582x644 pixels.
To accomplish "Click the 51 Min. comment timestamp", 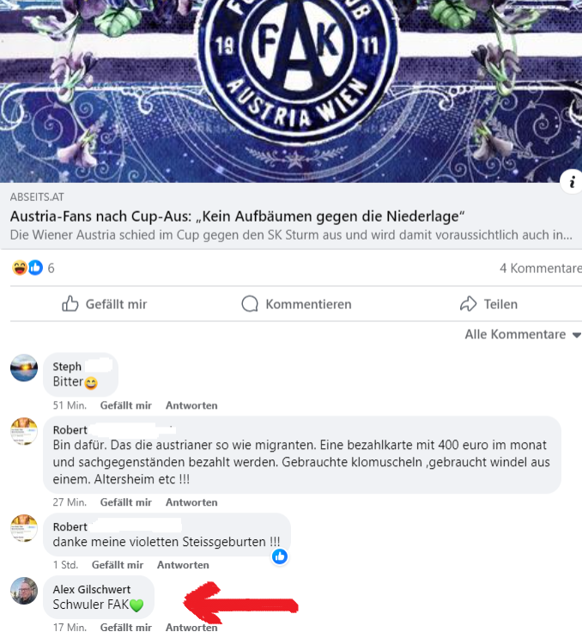I will pyautogui.click(x=70, y=405).
